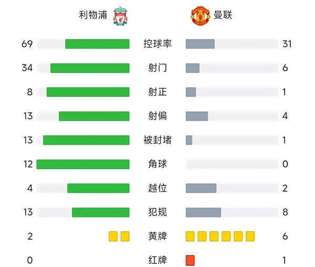Image resolution: width=315 pixels, height=267 pixels.
Task: Click Manchester United's gray 越位 bar
Action: click(201, 188)
